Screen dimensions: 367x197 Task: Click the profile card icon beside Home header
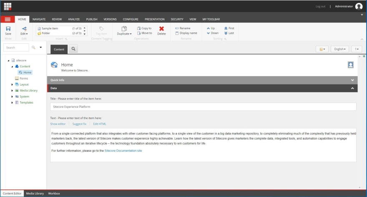click(350, 65)
